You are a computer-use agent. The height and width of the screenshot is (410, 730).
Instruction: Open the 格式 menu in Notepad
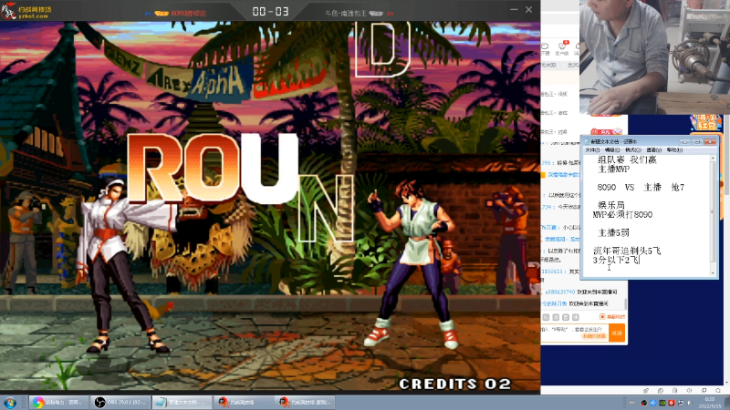point(632,150)
